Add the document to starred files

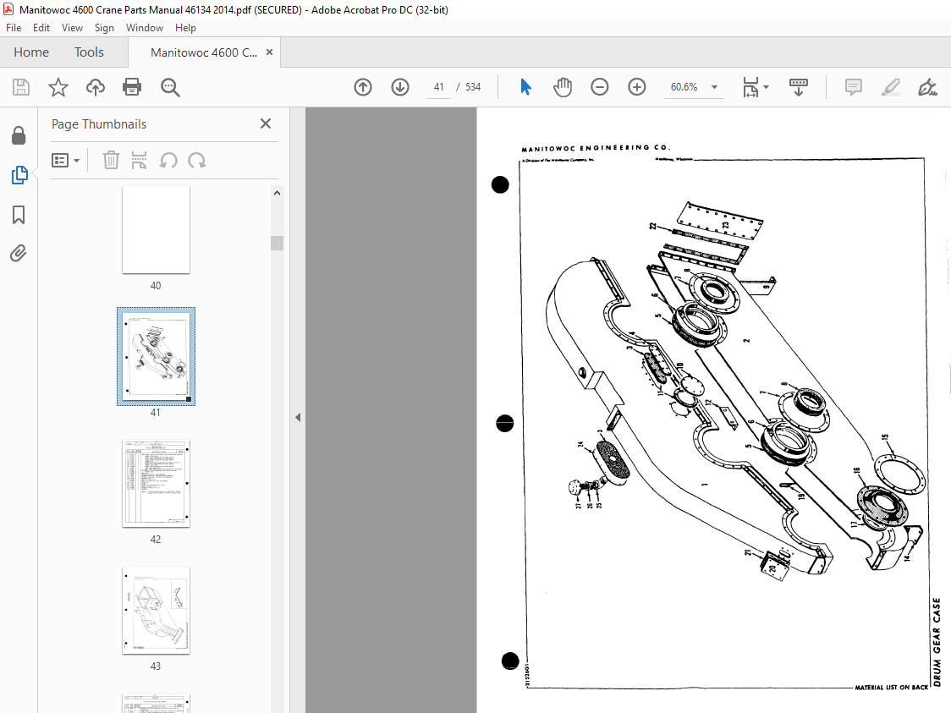click(x=58, y=87)
